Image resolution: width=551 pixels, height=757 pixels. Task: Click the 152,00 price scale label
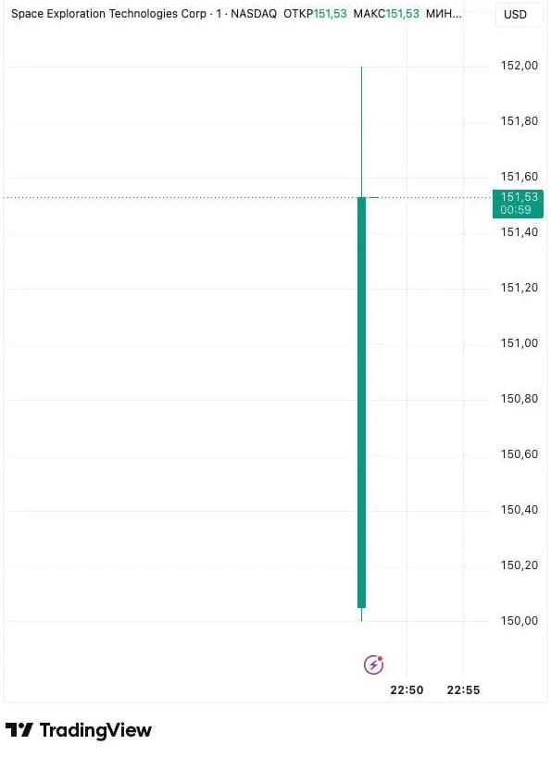click(x=520, y=66)
